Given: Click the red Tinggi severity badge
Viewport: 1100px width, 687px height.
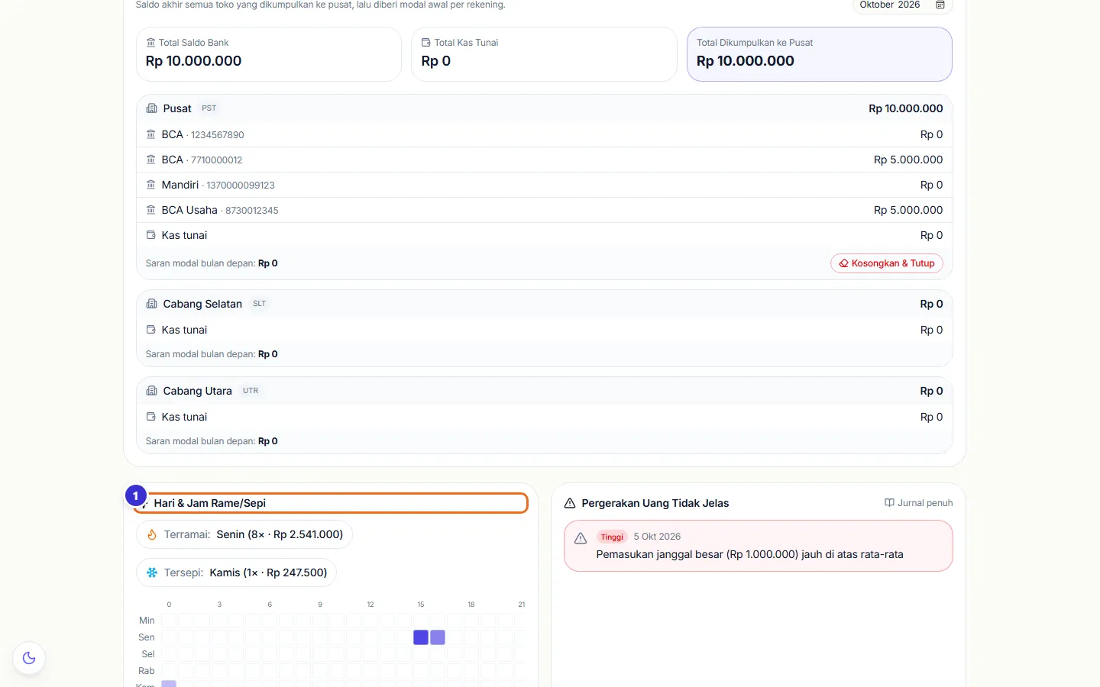Looking at the screenshot, I should point(612,537).
